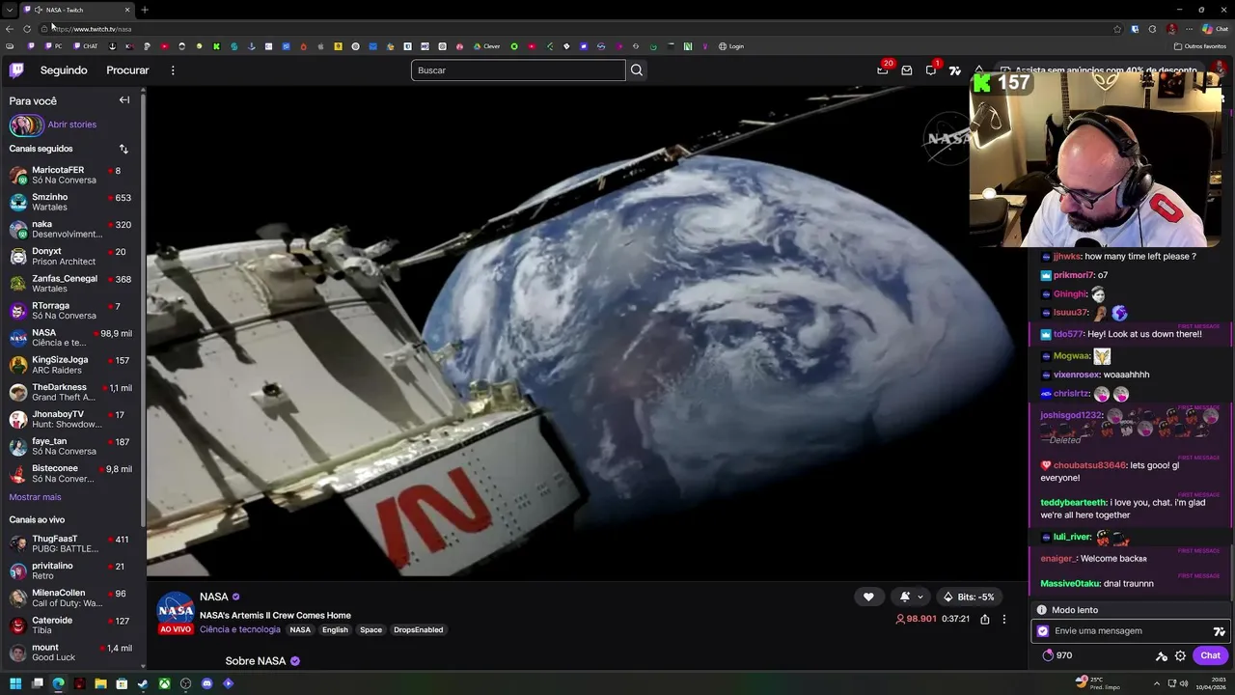Focus Envie uma mensagem chat input
This screenshot has height=695, width=1235.
[x=1129, y=631]
